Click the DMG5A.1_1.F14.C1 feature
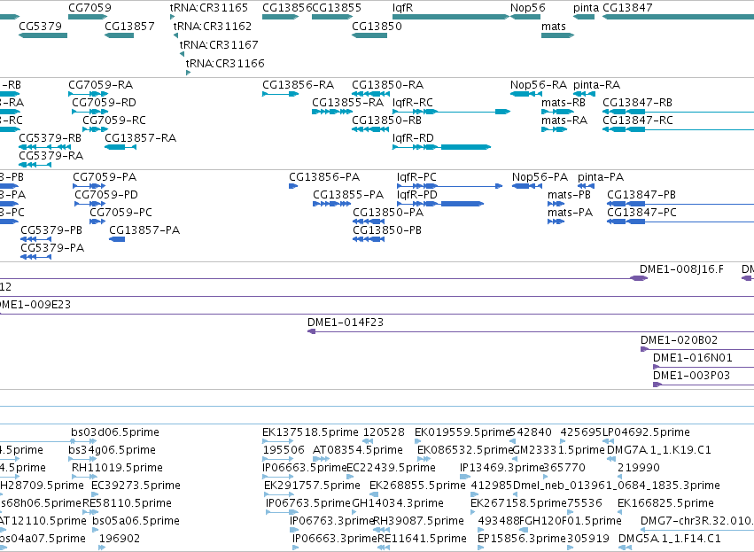Screen dimensions: 754x552 tap(626, 548)
